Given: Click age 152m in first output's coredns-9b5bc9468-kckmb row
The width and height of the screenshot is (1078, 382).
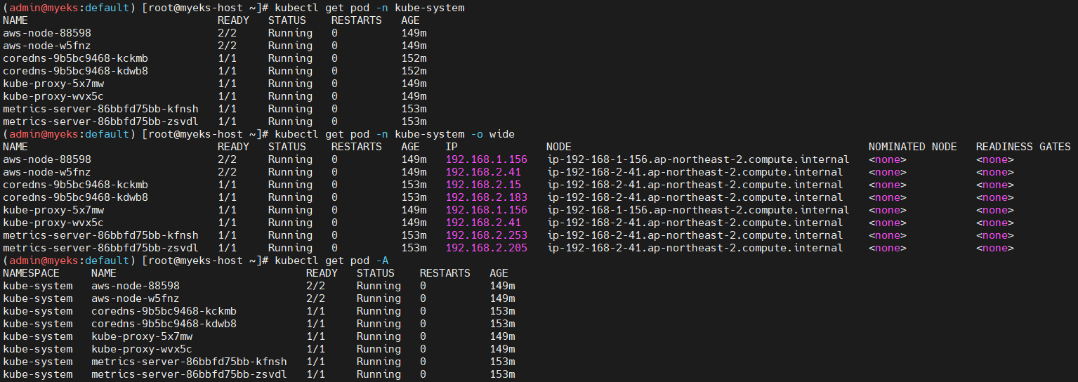Looking at the screenshot, I should [414, 58].
